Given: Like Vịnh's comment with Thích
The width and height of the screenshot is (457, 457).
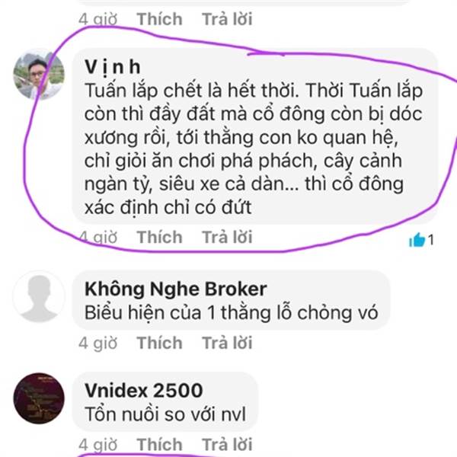Looking at the screenshot, I should (x=159, y=237).
